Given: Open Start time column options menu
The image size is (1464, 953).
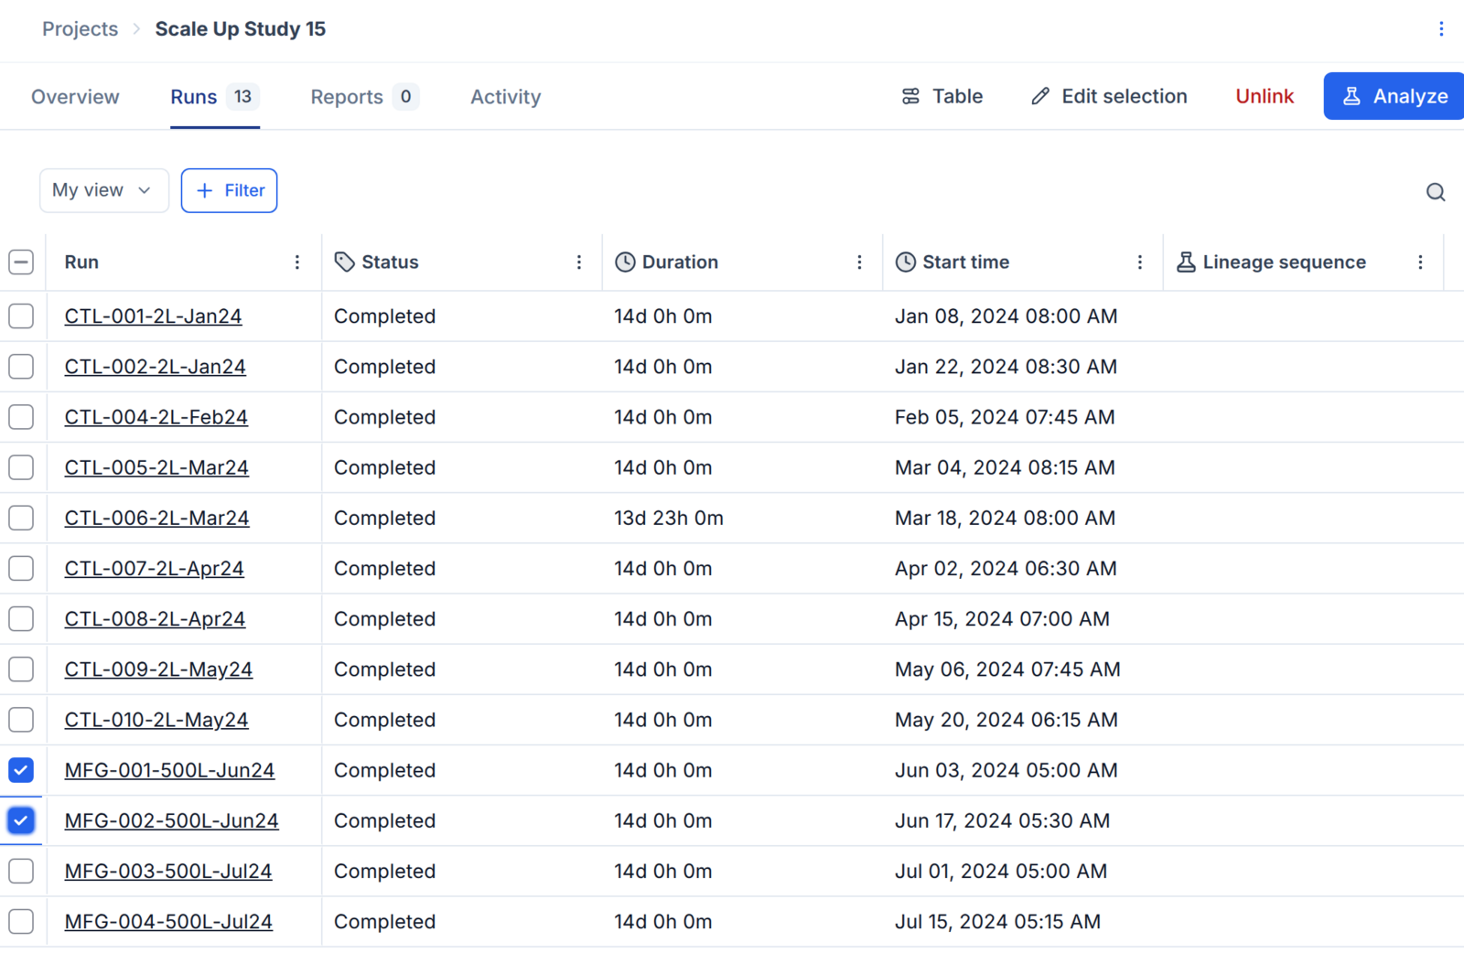Looking at the screenshot, I should (x=1140, y=262).
